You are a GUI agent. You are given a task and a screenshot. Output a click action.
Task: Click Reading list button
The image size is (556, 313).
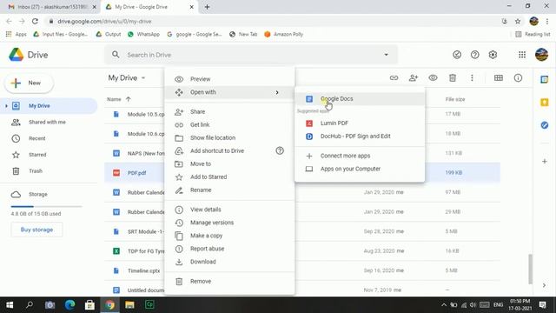tap(533, 35)
